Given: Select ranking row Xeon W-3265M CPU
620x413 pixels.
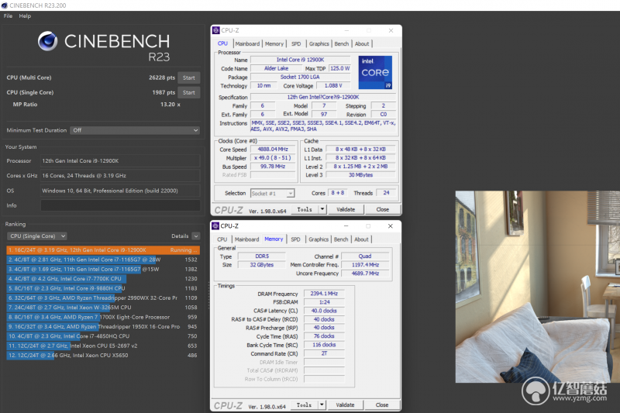Looking at the screenshot, I should click(103, 308).
